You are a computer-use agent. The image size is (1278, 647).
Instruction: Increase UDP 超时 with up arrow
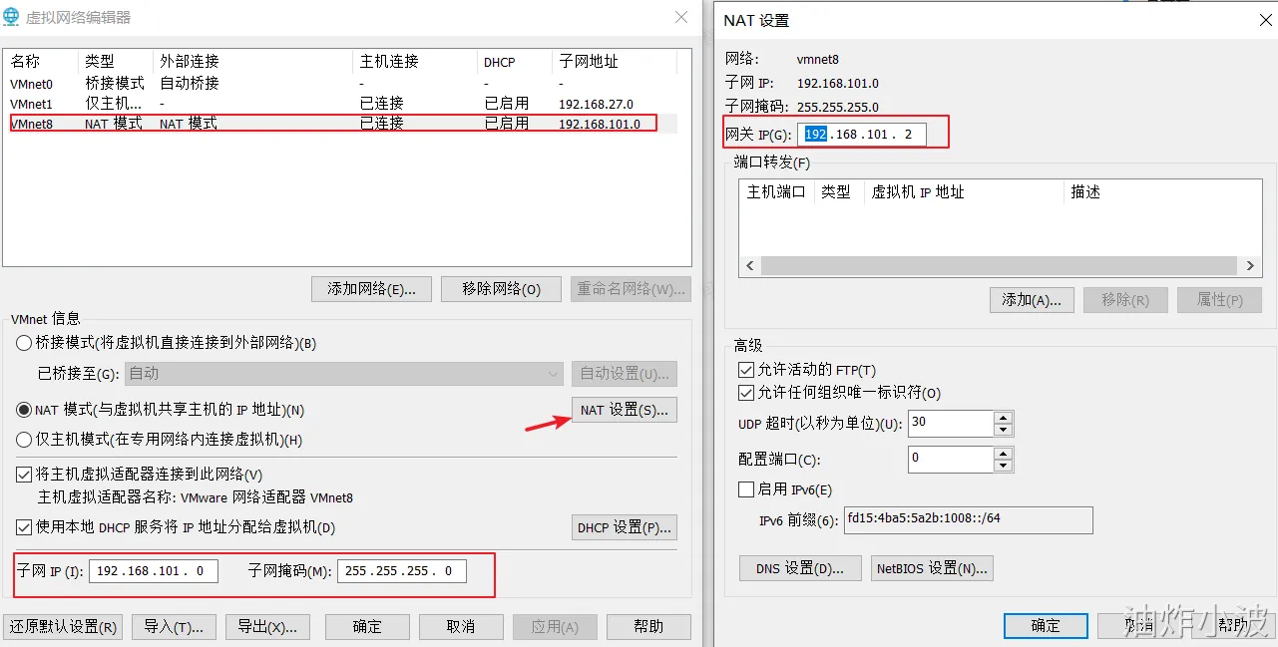[x=1004, y=417]
